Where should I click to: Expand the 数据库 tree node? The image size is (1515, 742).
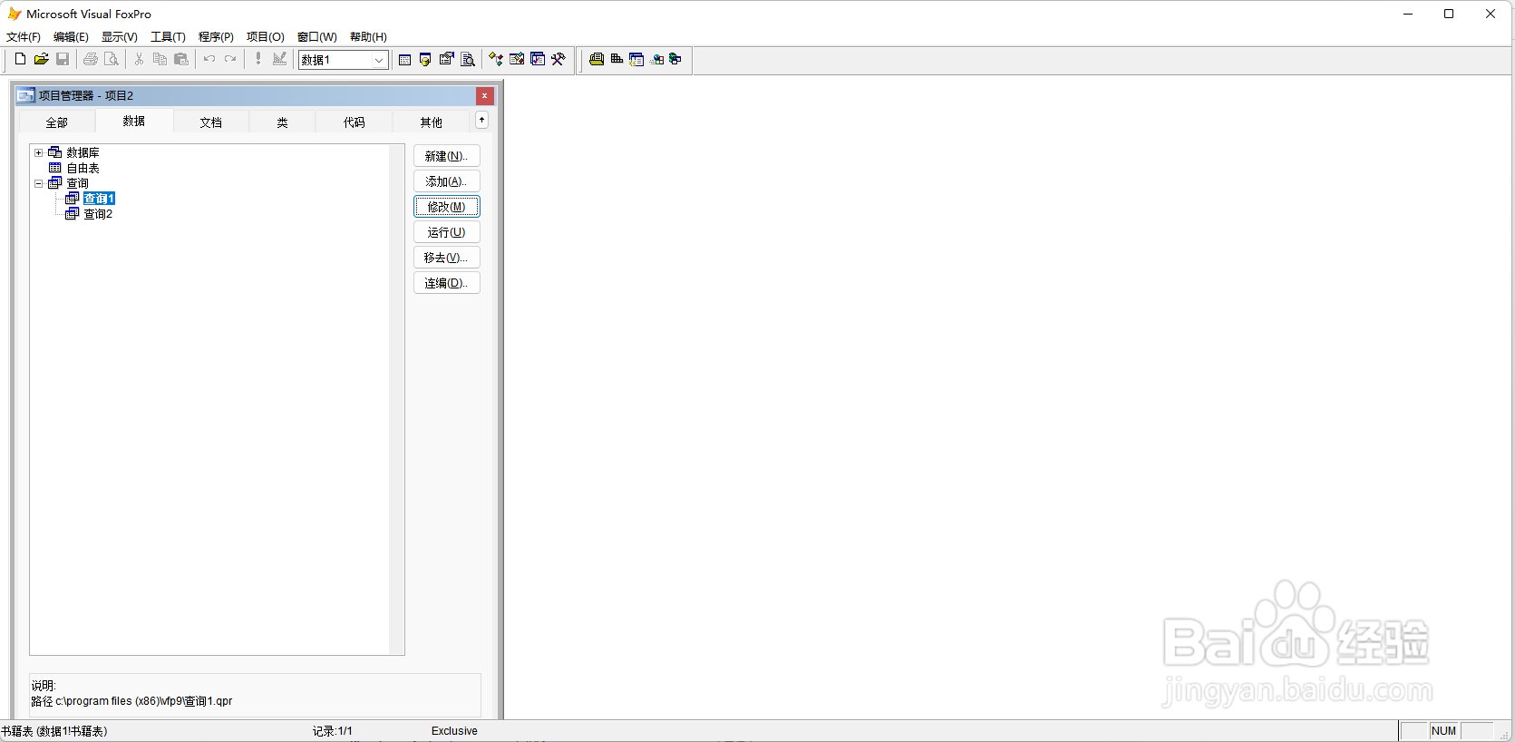38,152
